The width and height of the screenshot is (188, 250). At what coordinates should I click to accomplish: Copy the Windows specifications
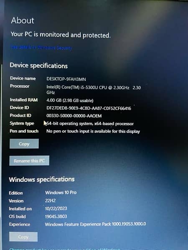point(23,237)
